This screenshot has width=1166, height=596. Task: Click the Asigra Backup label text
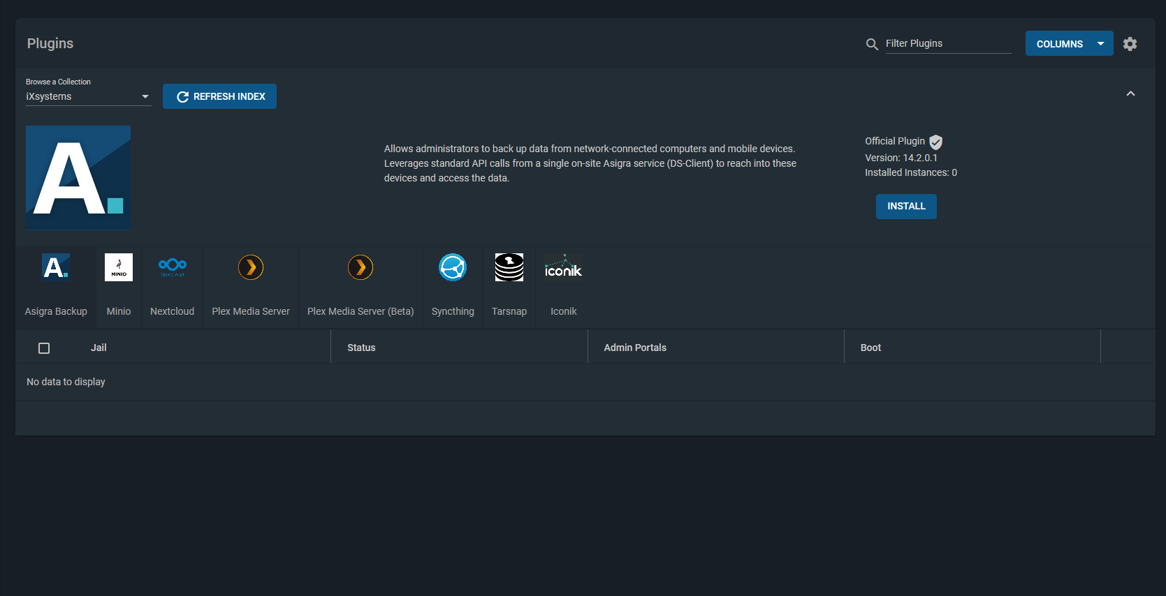click(x=56, y=311)
